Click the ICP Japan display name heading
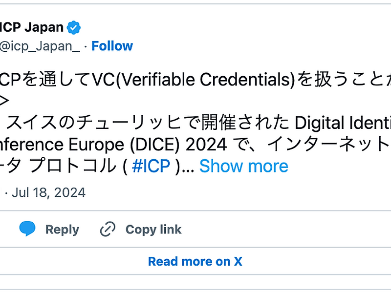 [x=29, y=27]
